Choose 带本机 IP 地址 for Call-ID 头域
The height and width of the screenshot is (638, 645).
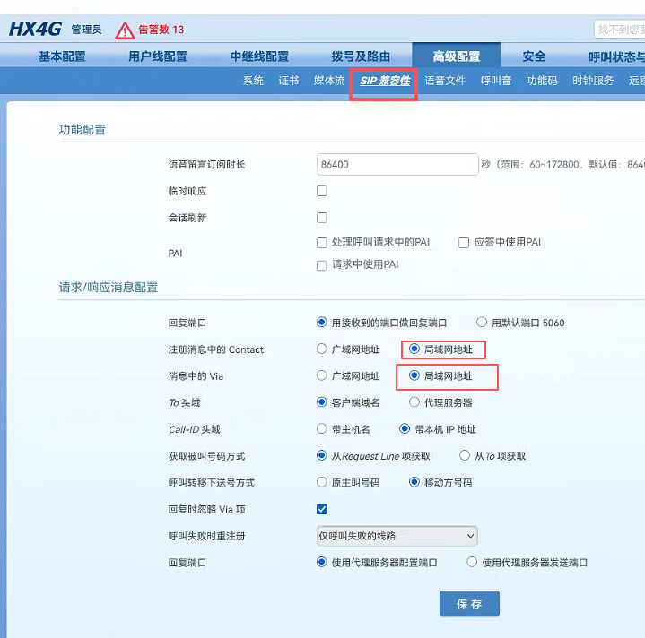[x=405, y=428]
